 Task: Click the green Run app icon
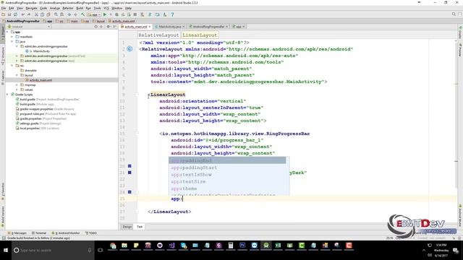pos(105,14)
